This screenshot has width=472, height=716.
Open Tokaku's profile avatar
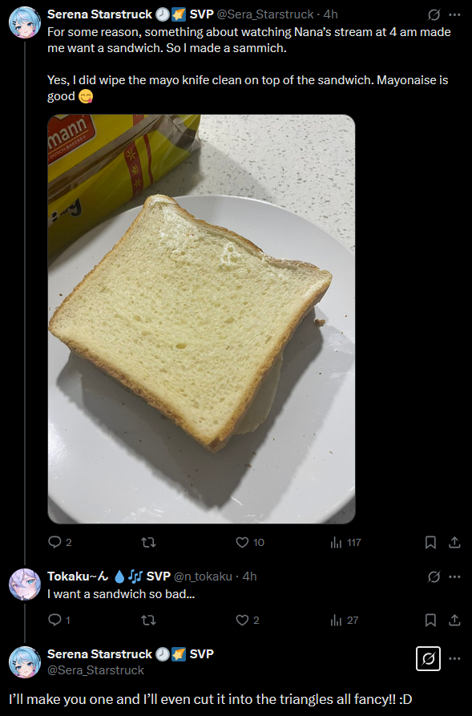25,584
